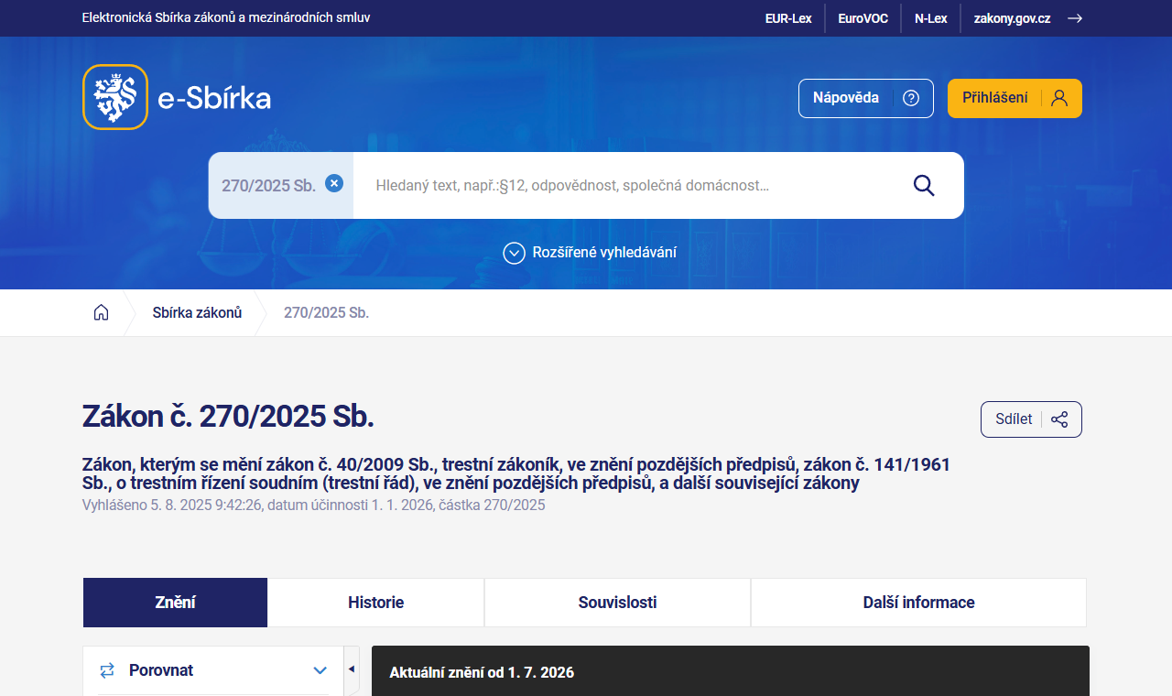Expand Rozšířené vyhledávání advanced search

(x=590, y=253)
